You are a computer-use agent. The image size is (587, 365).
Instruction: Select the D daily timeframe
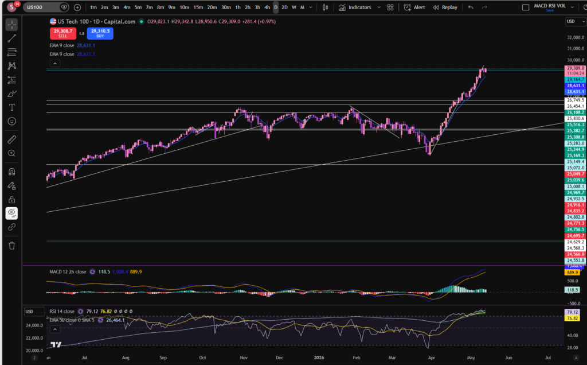pyautogui.click(x=276, y=7)
